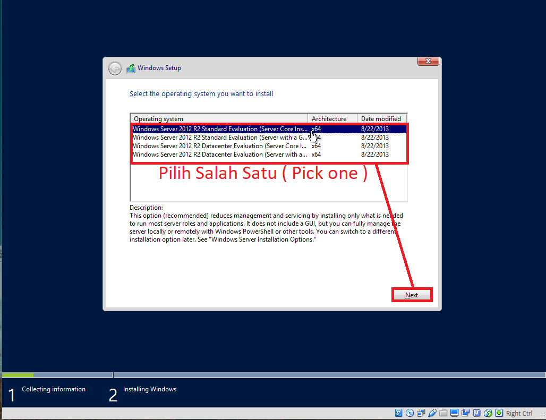
Task: Click the VirtualBox optical disc icon
Action: (410, 413)
